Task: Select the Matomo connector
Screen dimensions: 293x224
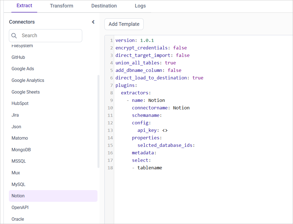Action: point(20,138)
